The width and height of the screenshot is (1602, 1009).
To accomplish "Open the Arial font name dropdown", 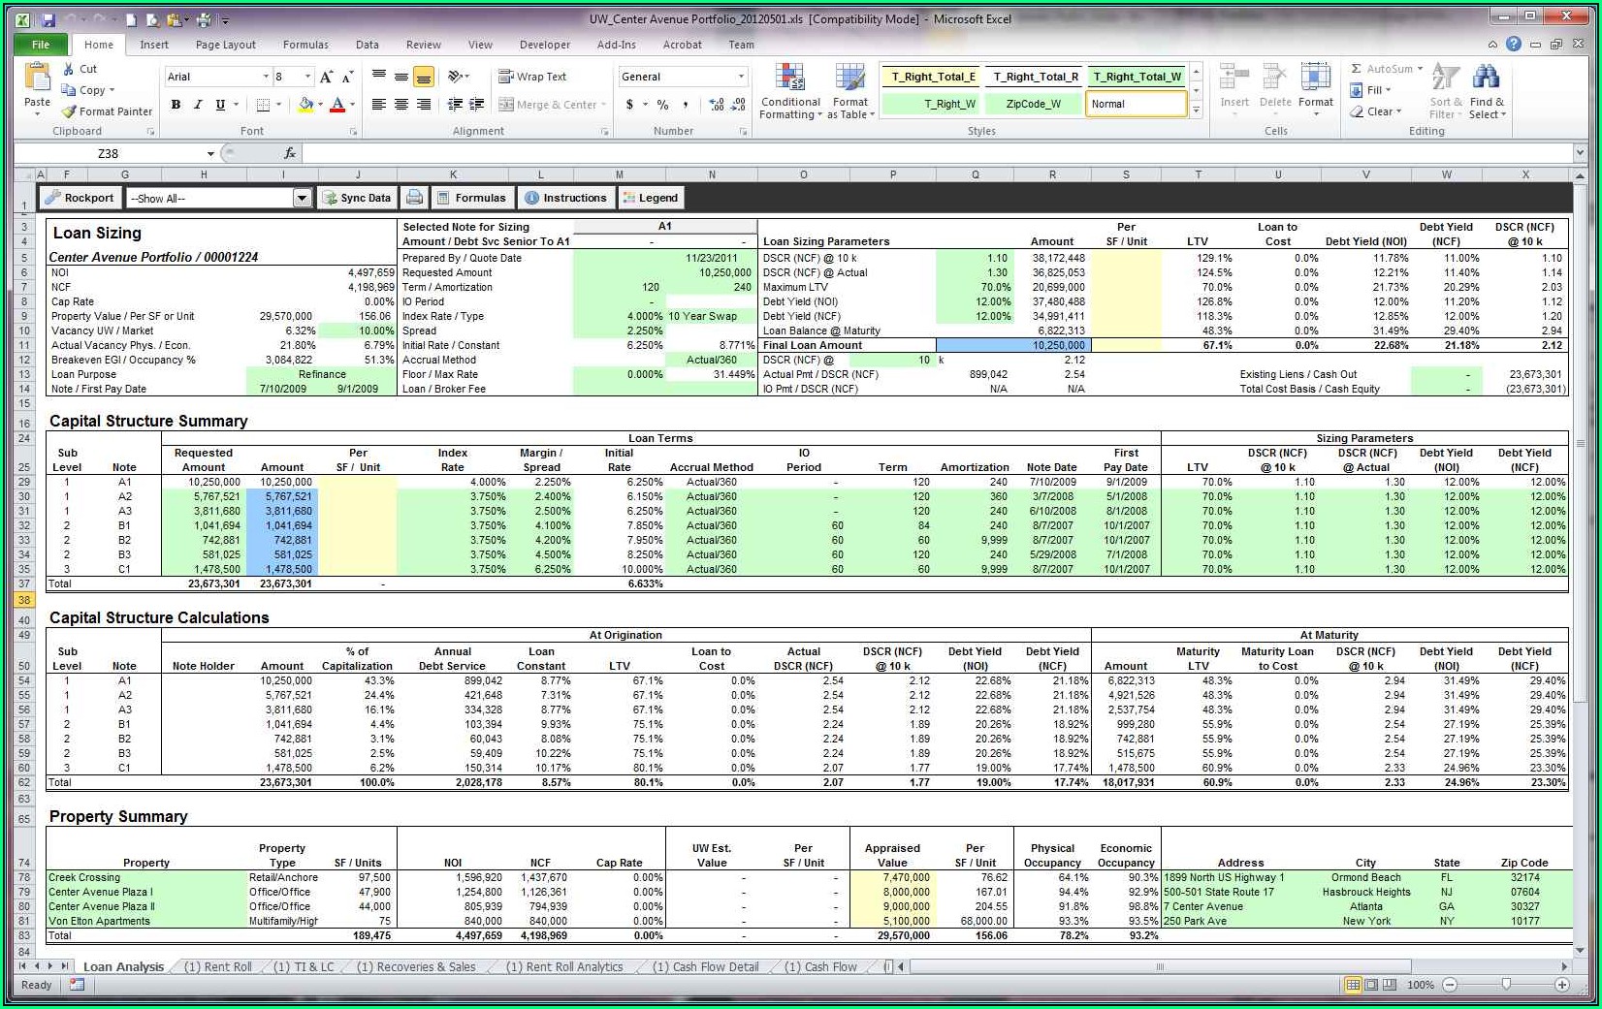I will pos(266,77).
